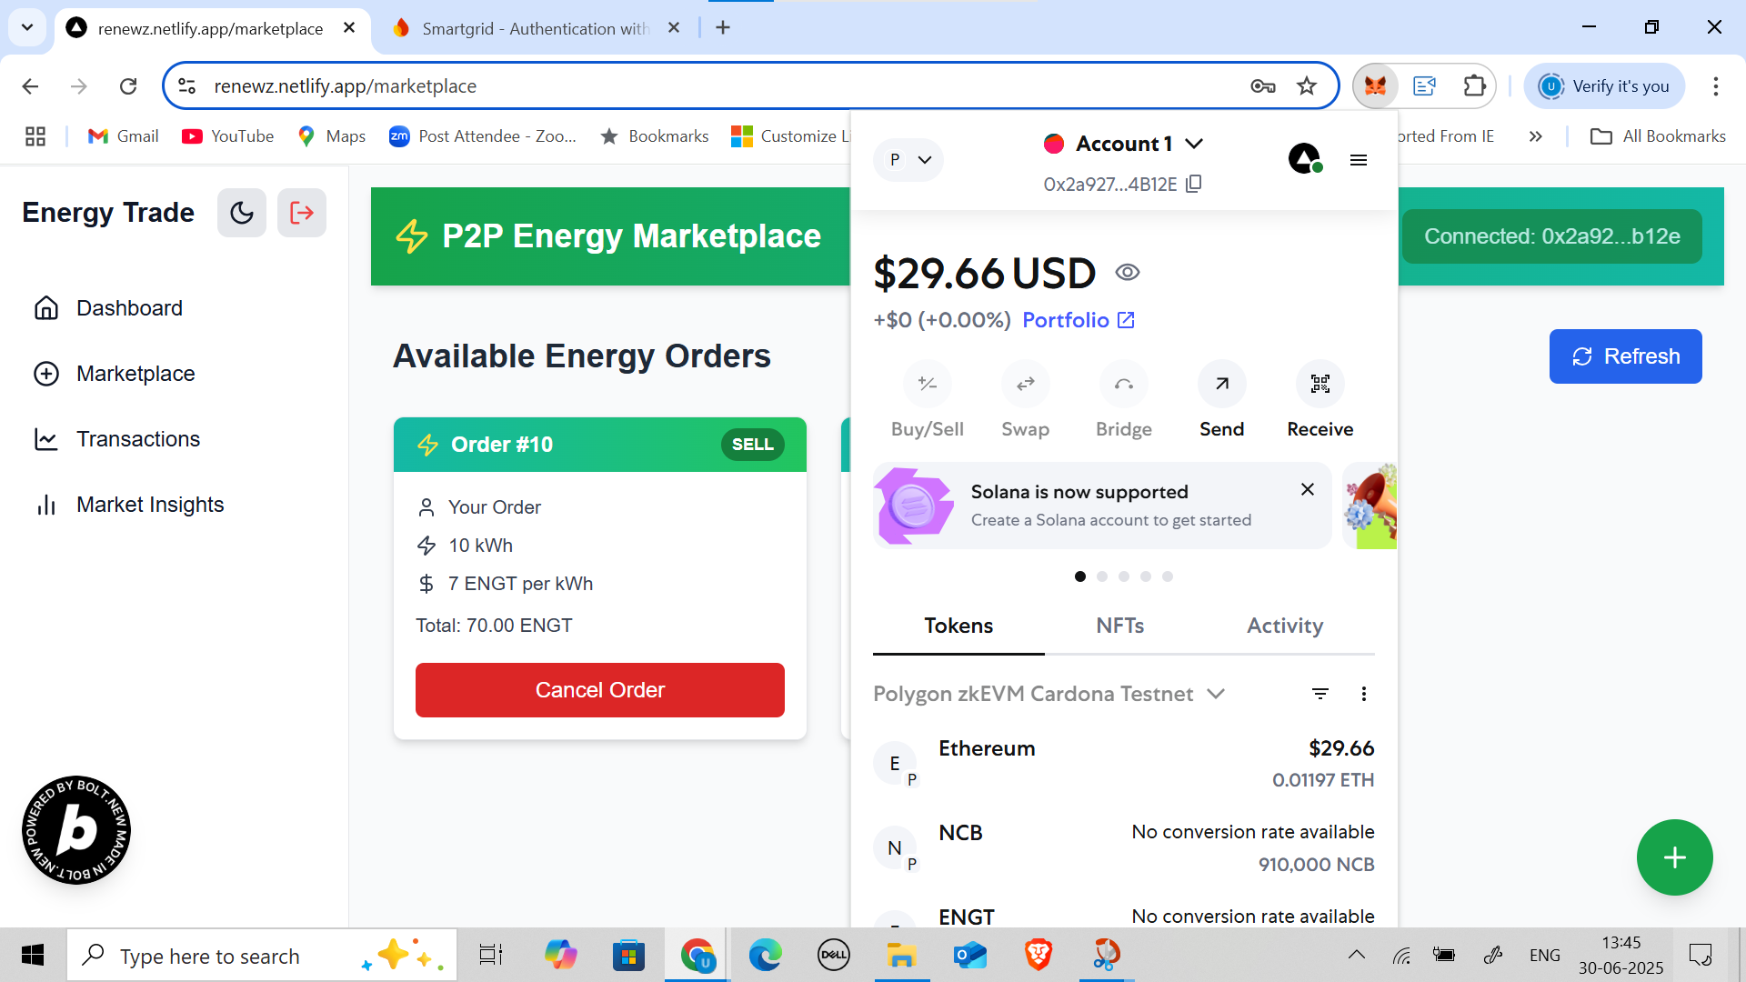Click the Send arrow icon
Screen dimensions: 1746x982
point(1221,385)
